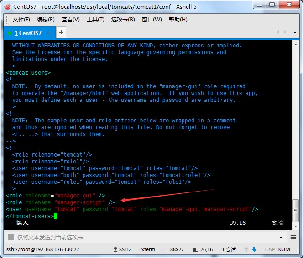Screen dimensions: 303x258
Task: Click the -- 插入 -- mode indicator
Action: (x=22, y=223)
